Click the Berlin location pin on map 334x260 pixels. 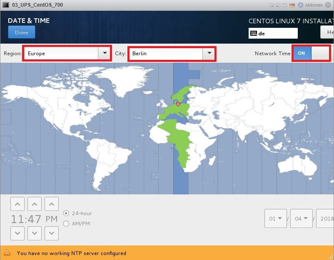[178, 104]
